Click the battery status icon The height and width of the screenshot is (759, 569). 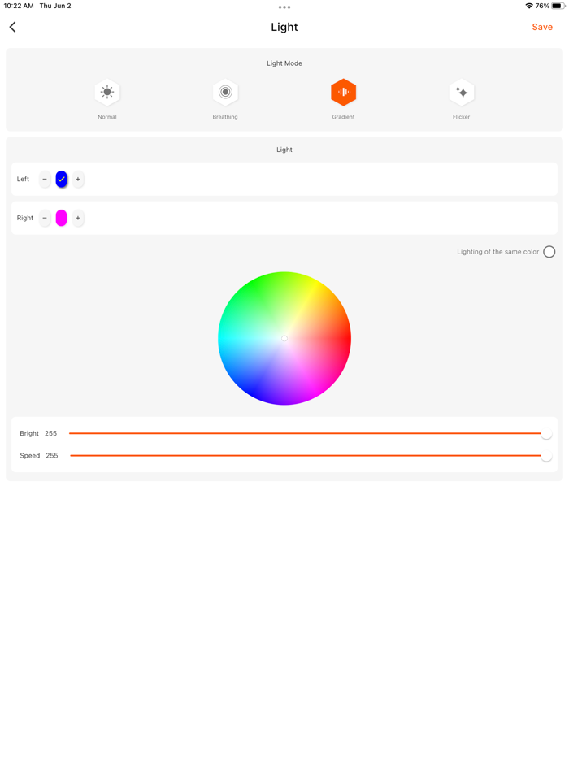pyautogui.click(x=558, y=6)
